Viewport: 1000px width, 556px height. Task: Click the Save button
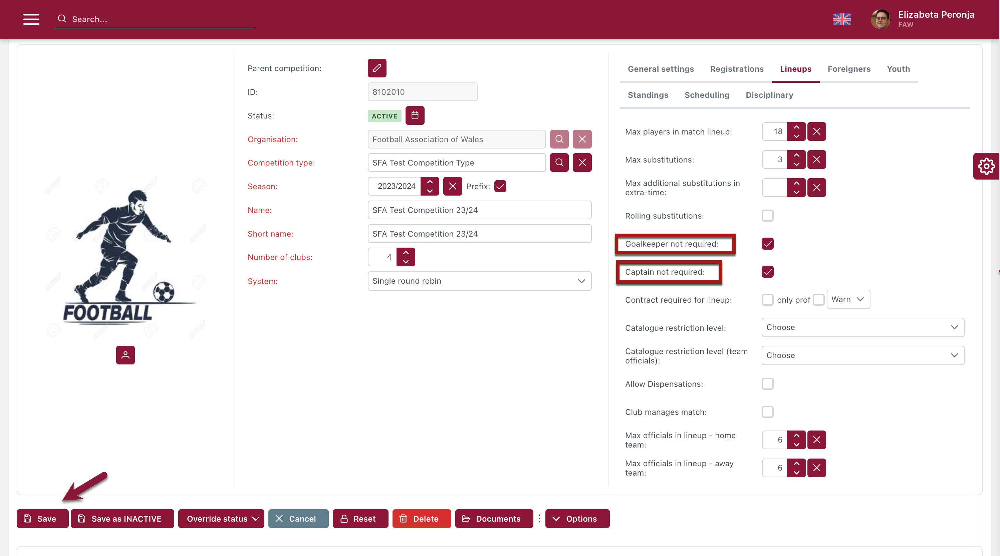click(x=42, y=519)
